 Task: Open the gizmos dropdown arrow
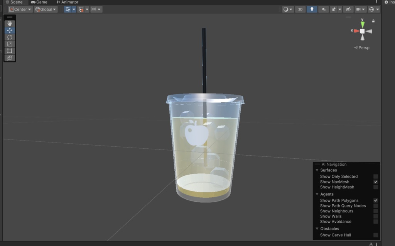pos(378,9)
